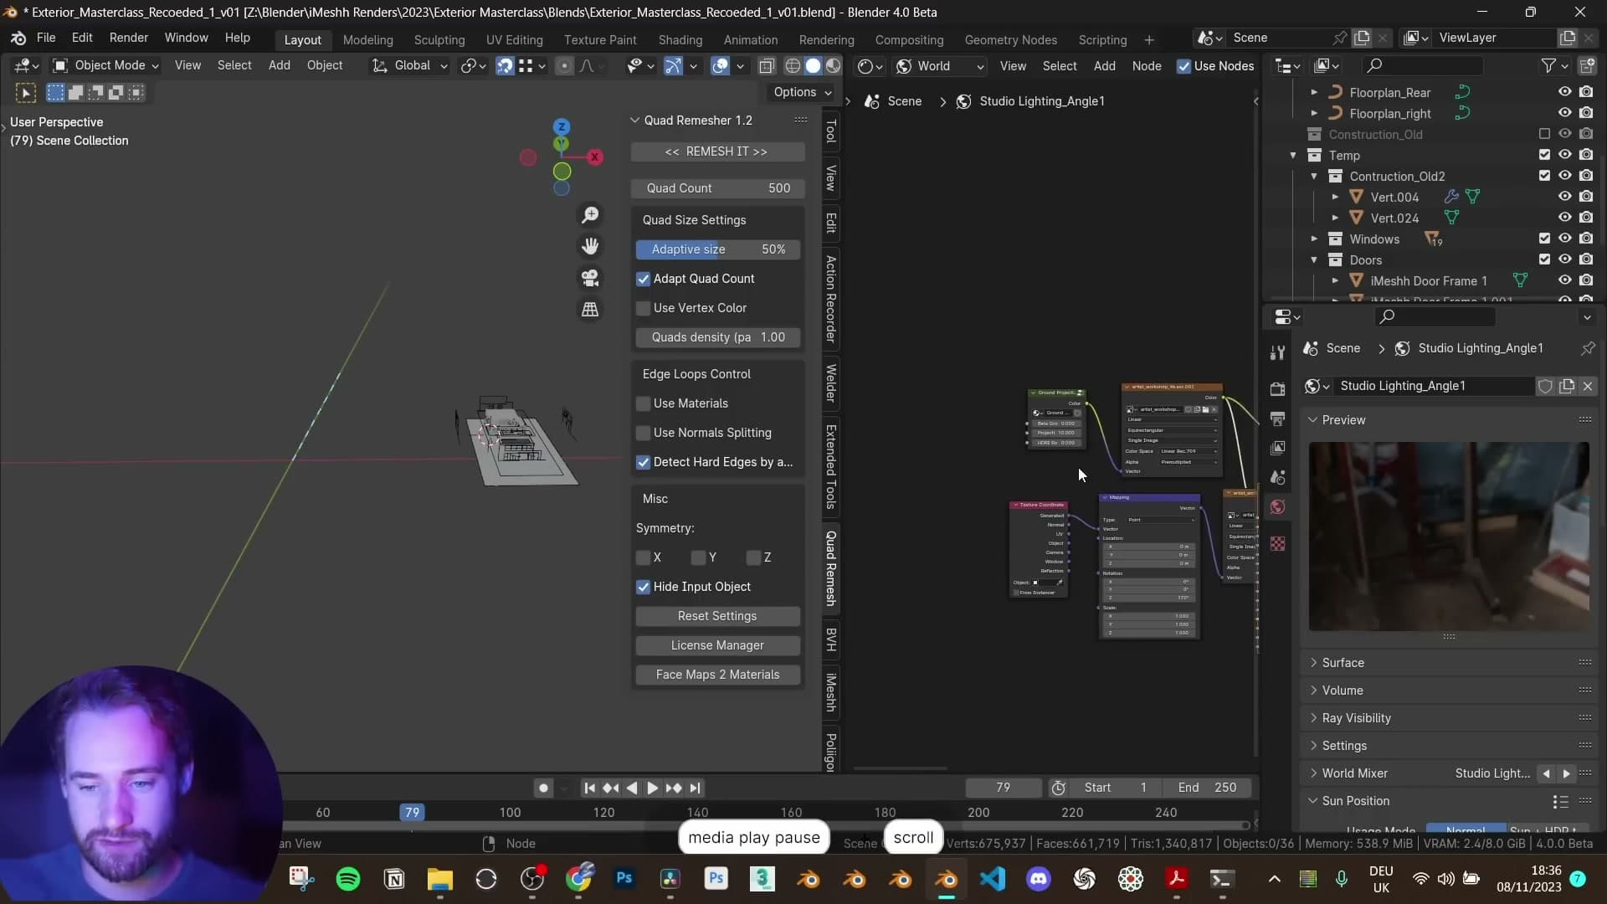Click the world Preview thumbnail

click(x=1449, y=537)
